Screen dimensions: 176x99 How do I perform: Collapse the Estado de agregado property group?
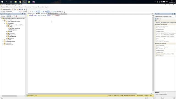click(x=155, y=43)
